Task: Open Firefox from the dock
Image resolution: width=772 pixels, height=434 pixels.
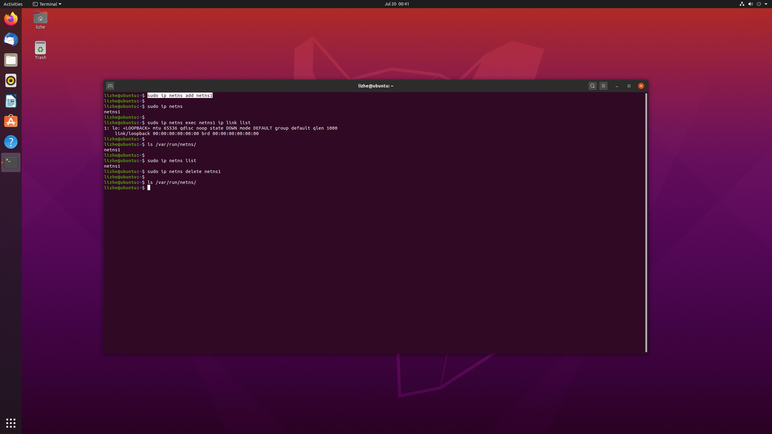Action: point(11,19)
